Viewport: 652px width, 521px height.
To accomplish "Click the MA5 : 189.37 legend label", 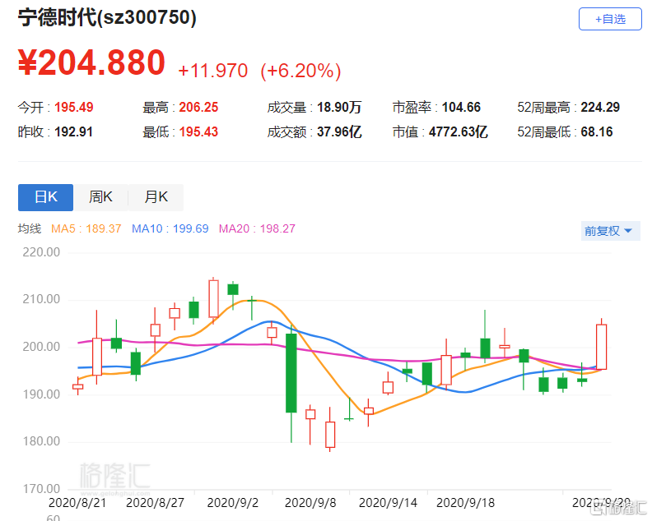I will 86,228.
